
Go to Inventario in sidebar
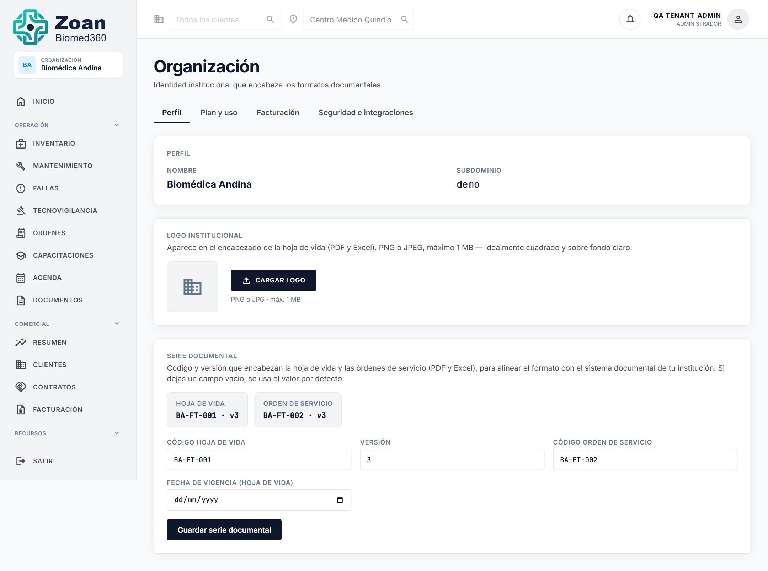(68, 144)
